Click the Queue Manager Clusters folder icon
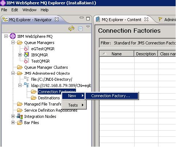The image size is (176, 147). point(20,67)
